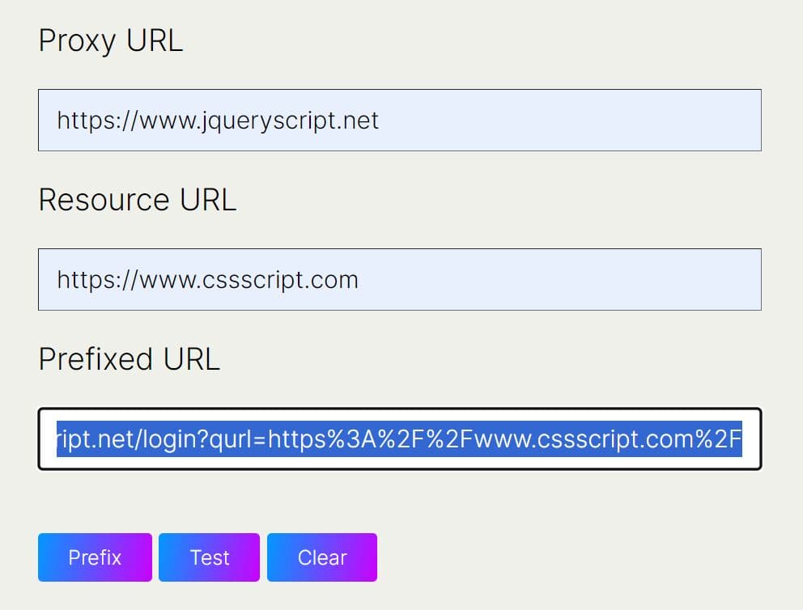Click the Test button between Prefix and Clear
Viewport: 803px width, 610px height.
point(209,557)
